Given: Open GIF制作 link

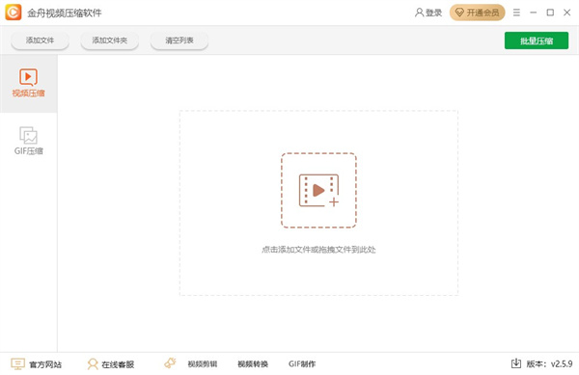Looking at the screenshot, I should point(302,364).
